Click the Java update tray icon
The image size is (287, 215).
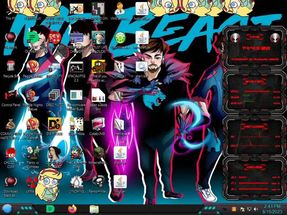pos(234,209)
